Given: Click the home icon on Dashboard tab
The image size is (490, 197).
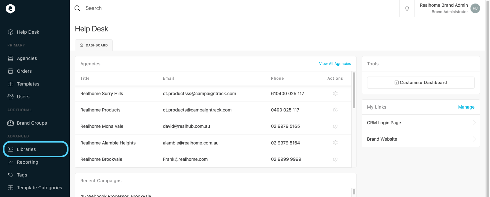Looking at the screenshot, I should click(82, 45).
